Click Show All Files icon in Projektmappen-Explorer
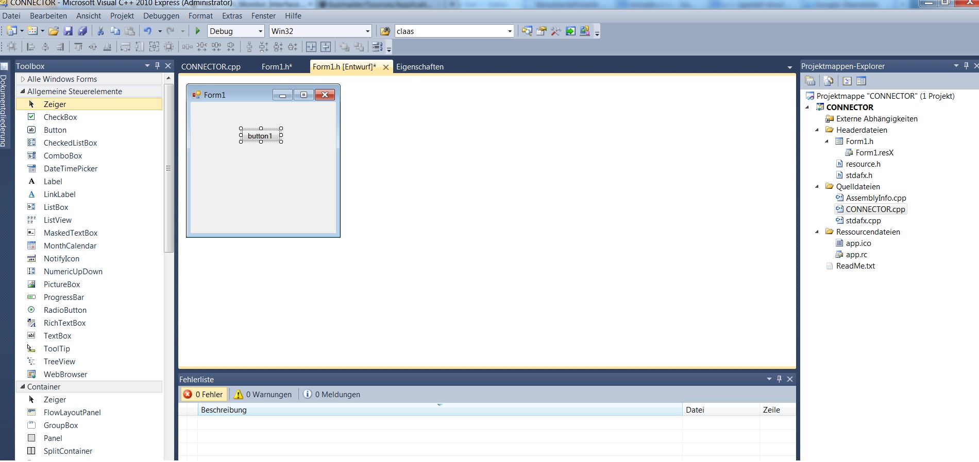Image resolution: width=979 pixels, height=462 pixels. click(x=829, y=81)
